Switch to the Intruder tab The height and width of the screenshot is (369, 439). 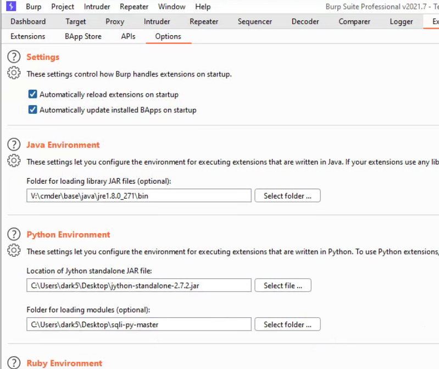click(x=157, y=21)
